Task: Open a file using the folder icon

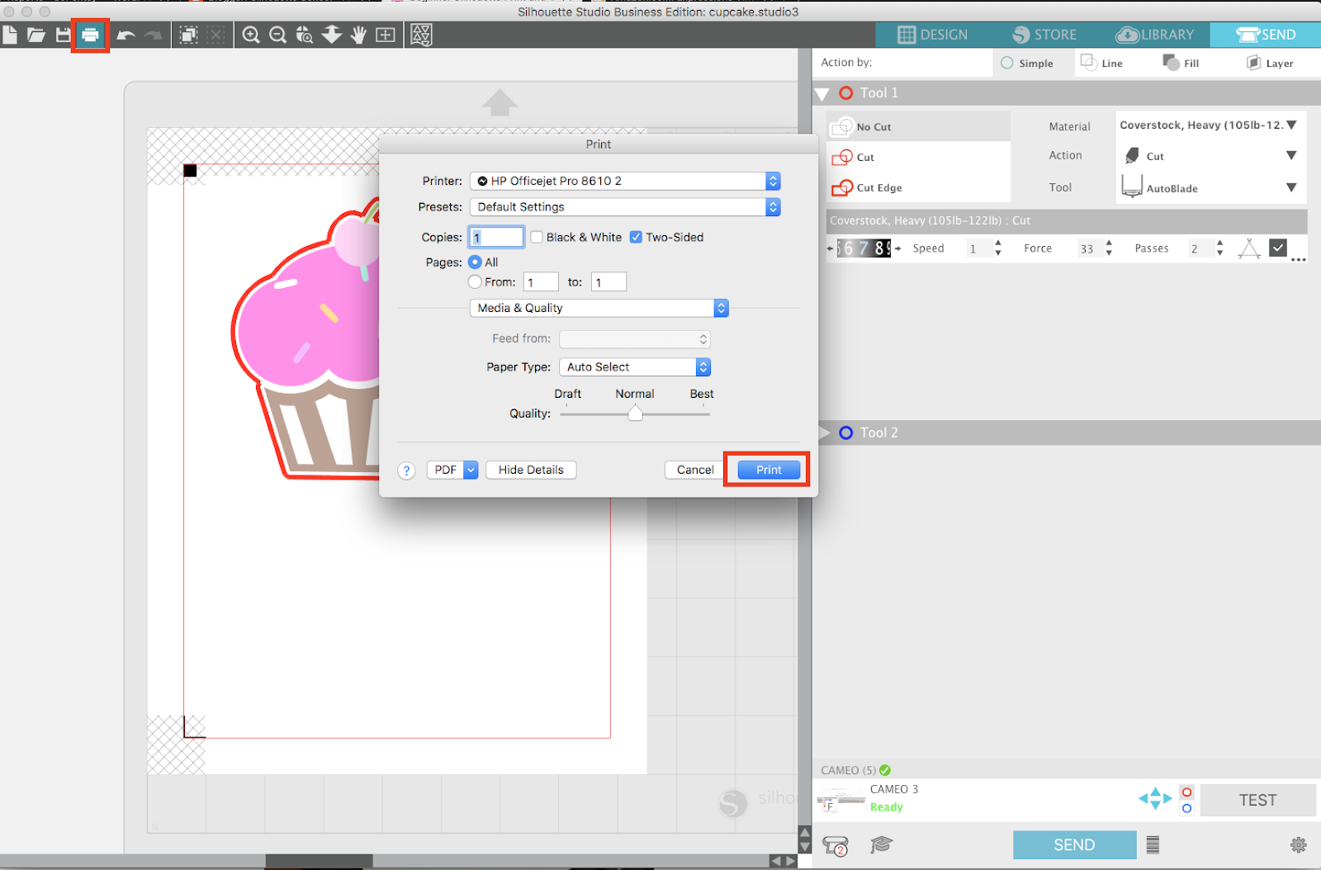Action: [x=36, y=35]
